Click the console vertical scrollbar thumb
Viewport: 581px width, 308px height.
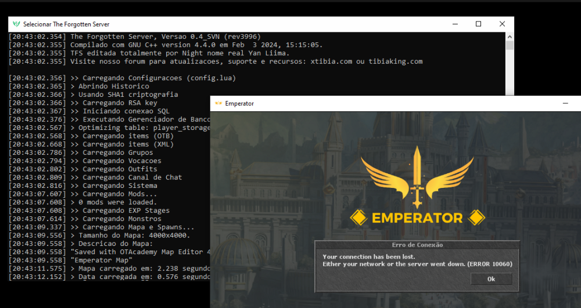(510, 45)
